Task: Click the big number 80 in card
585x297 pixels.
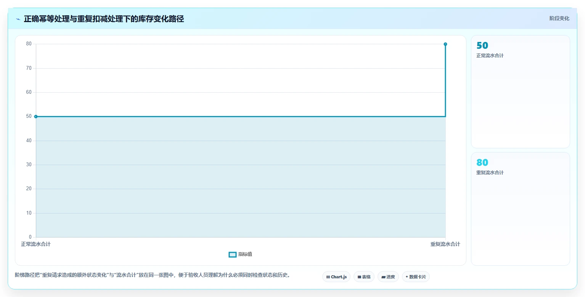Action: [482, 162]
